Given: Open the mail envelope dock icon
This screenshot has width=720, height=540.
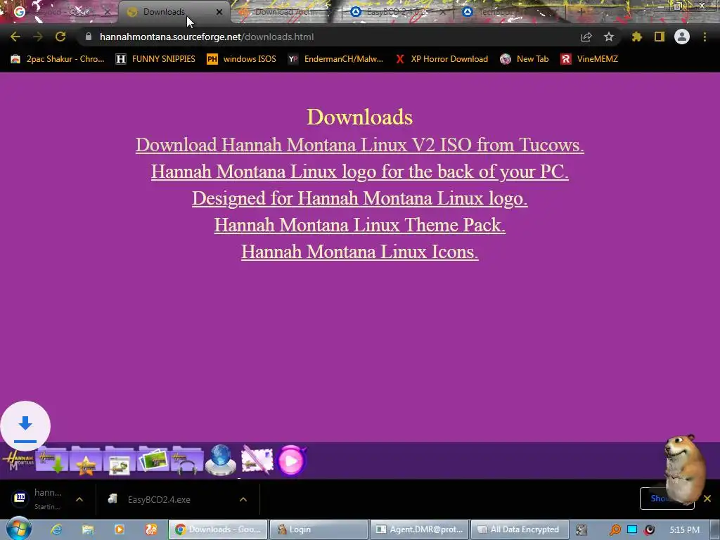Looking at the screenshot, I should click(257, 460).
